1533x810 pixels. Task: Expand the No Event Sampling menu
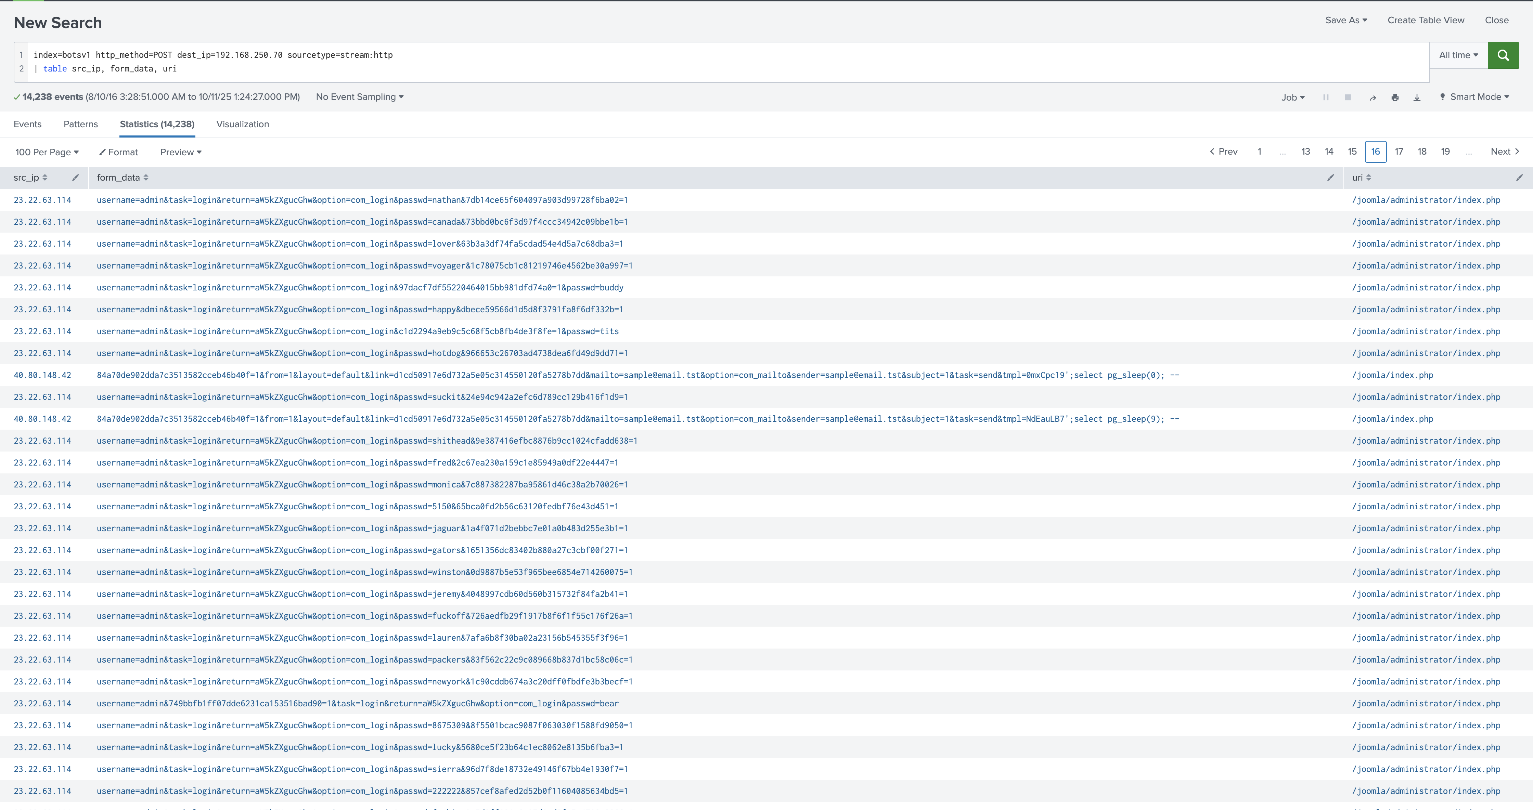(359, 97)
